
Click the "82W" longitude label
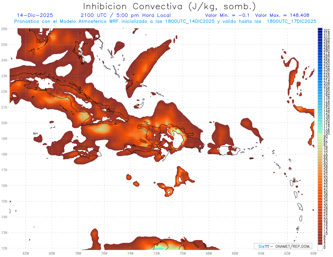[26, 253]
